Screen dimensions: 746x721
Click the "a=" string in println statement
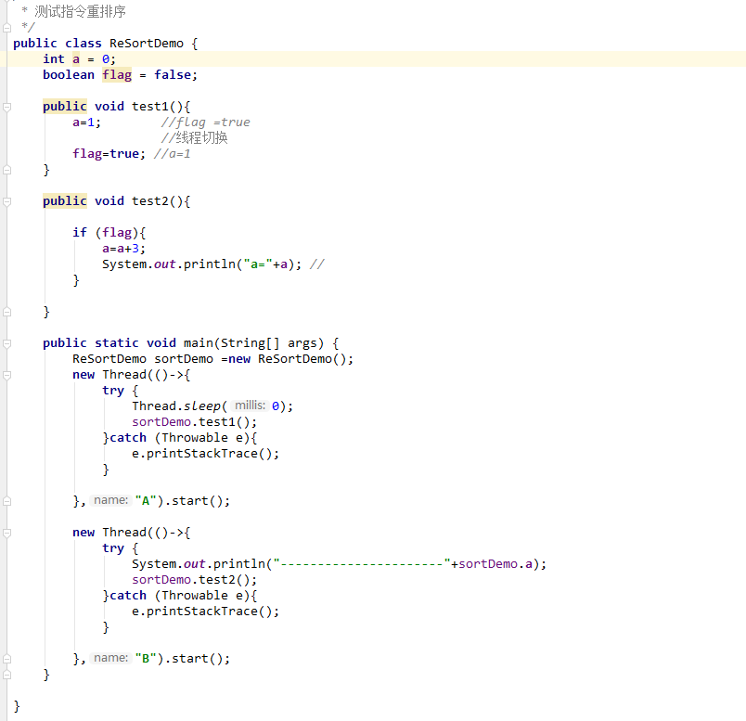(x=253, y=264)
